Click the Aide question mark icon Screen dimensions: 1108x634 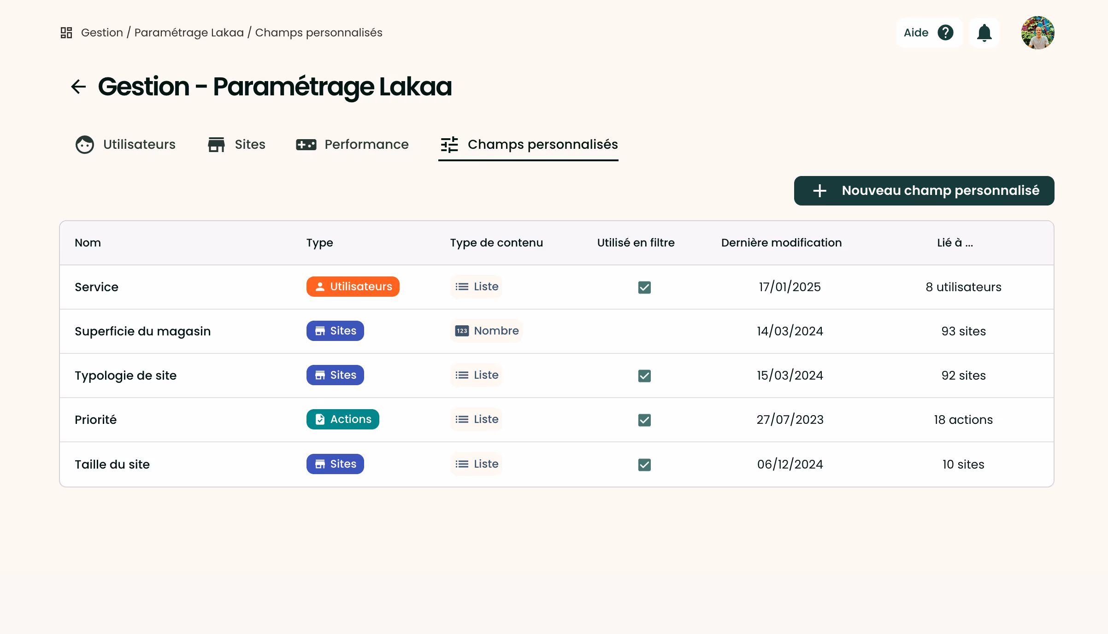coord(945,33)
